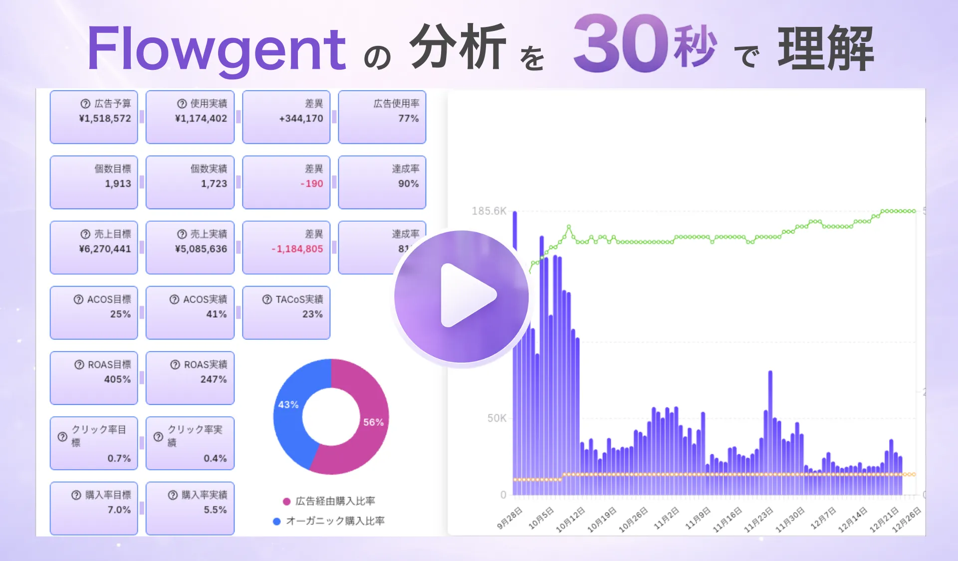
Task: Click help icon beside ACOS目標
Action: (78, 299)
